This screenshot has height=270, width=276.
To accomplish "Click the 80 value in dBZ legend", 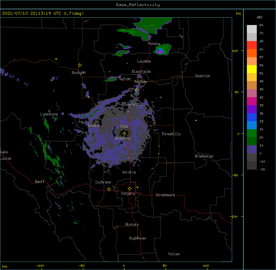I will click(261, 25).
